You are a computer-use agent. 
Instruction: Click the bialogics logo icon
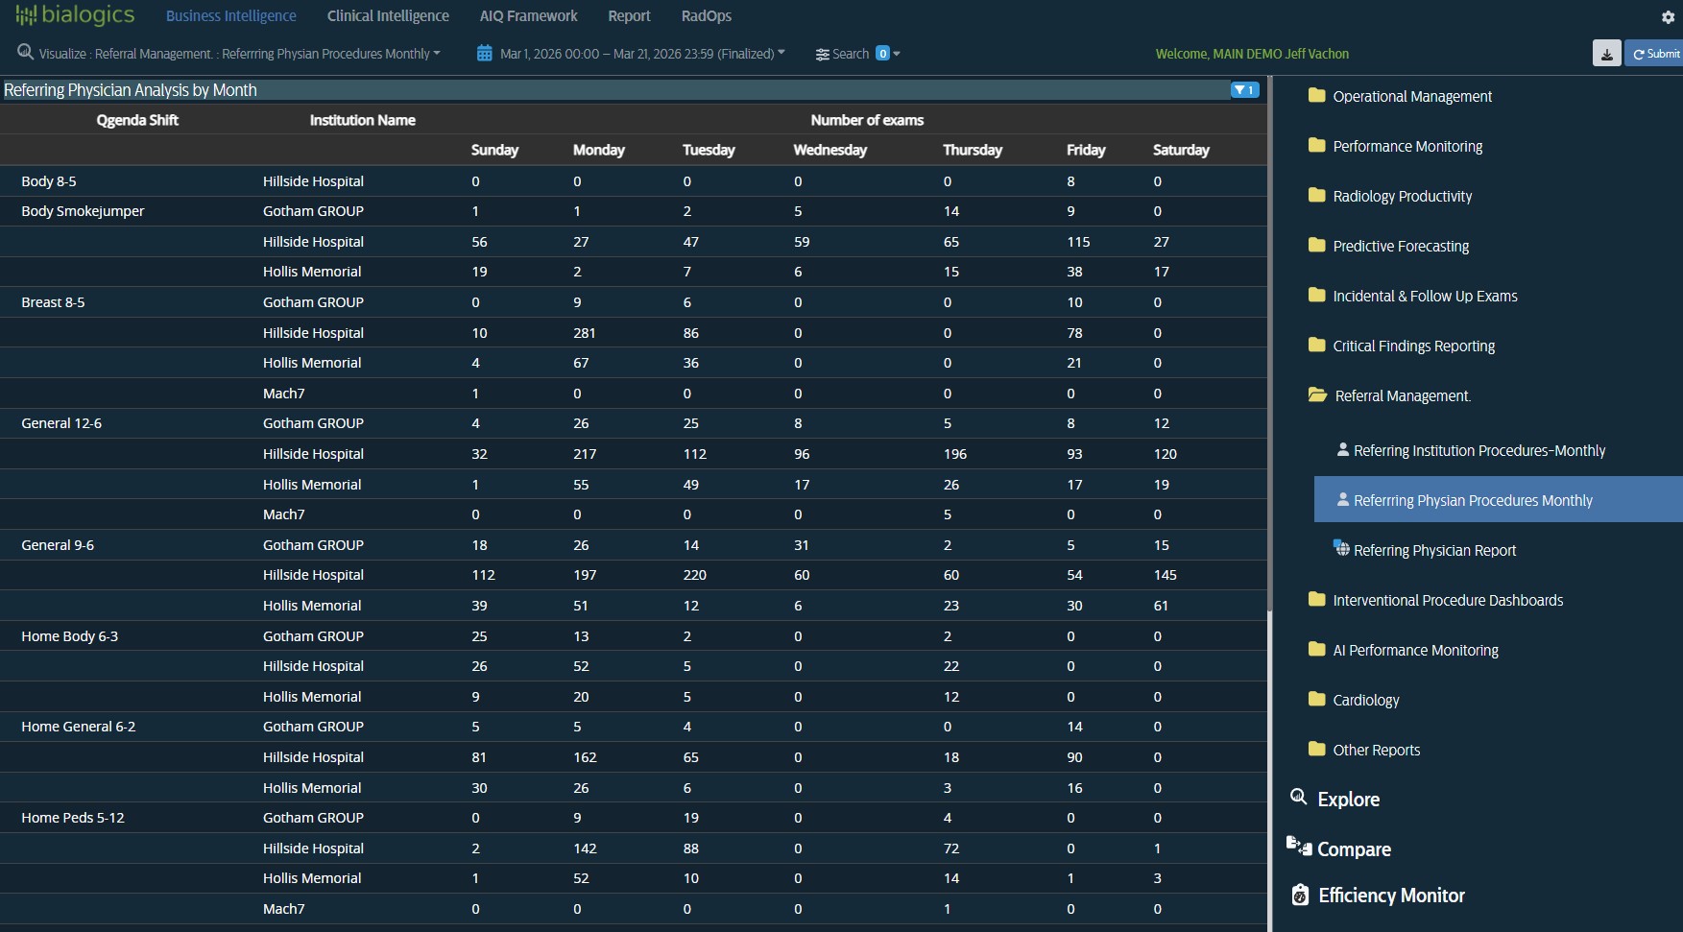pyautogui.click(x=27, y=14)
